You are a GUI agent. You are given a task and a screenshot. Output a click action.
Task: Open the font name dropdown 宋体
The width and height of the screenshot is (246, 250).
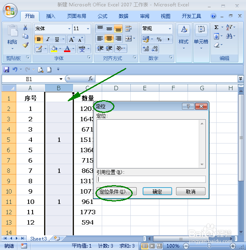coord(69,29)
